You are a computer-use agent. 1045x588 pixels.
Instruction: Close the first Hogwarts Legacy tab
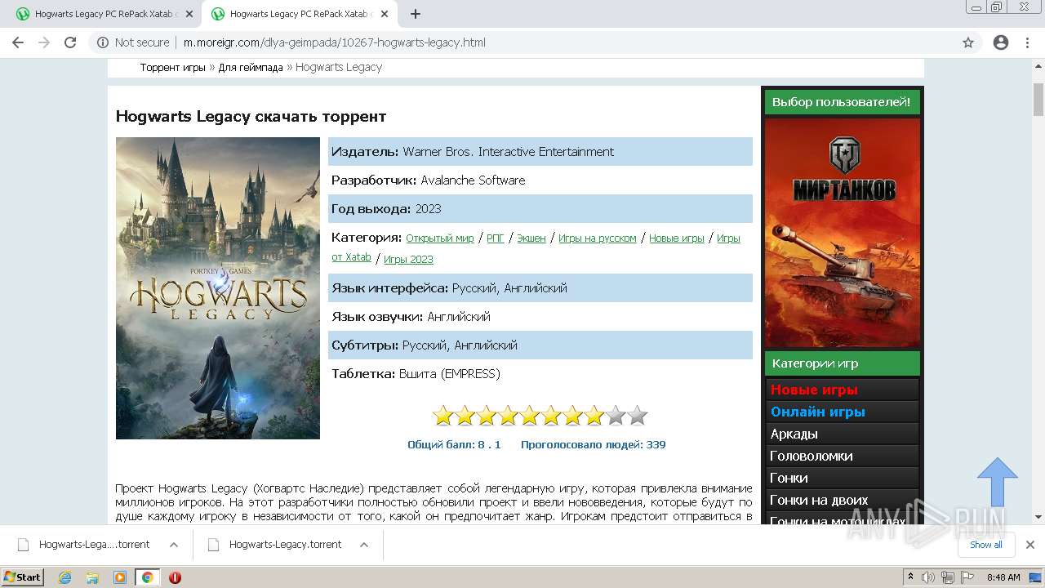pos(189,14)
